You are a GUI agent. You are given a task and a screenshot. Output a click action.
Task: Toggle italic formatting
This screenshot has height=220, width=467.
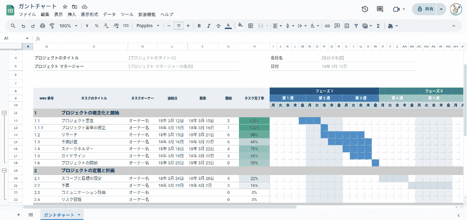(209, 26)
